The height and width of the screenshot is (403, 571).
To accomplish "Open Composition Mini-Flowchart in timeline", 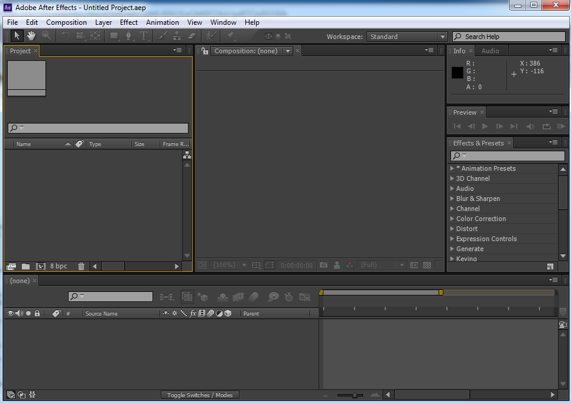I will tap(167, 297).
